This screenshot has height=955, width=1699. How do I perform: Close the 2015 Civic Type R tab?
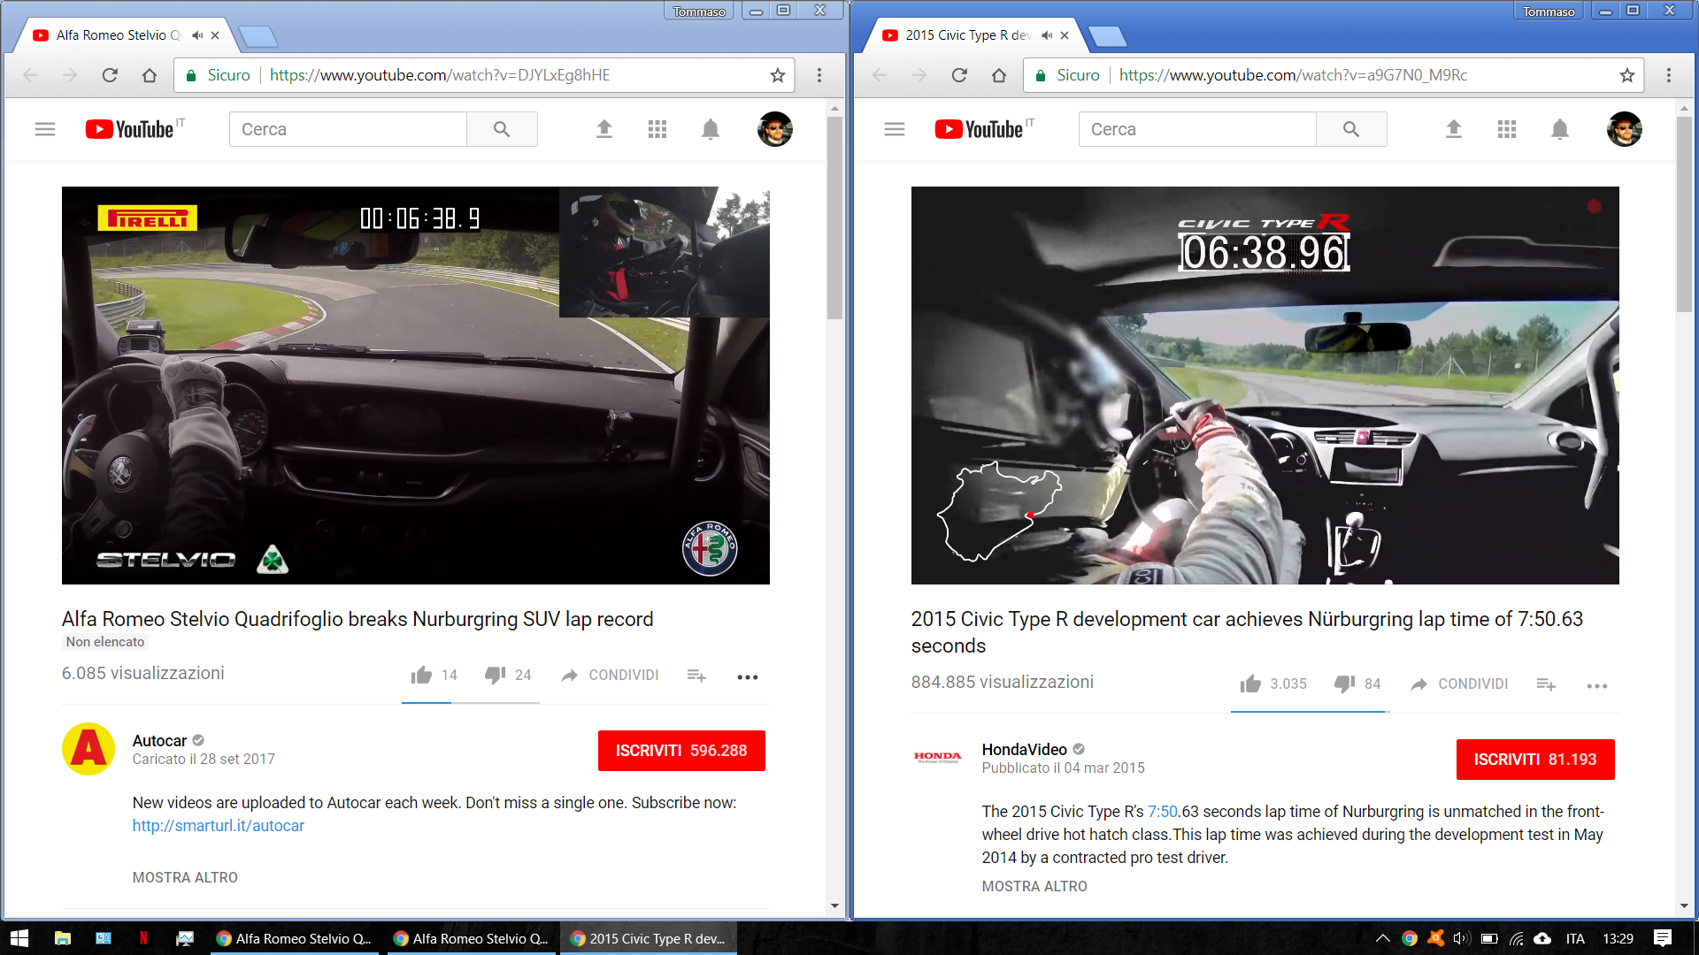pyautogui.click(x=1065, y=35)
